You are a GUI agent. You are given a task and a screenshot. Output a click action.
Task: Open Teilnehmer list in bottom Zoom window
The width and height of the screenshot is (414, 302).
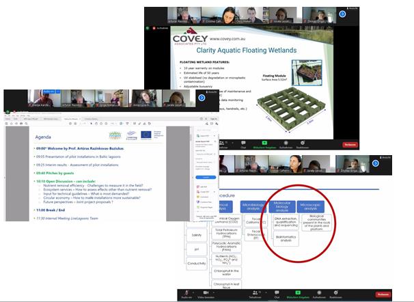(255, 294)
